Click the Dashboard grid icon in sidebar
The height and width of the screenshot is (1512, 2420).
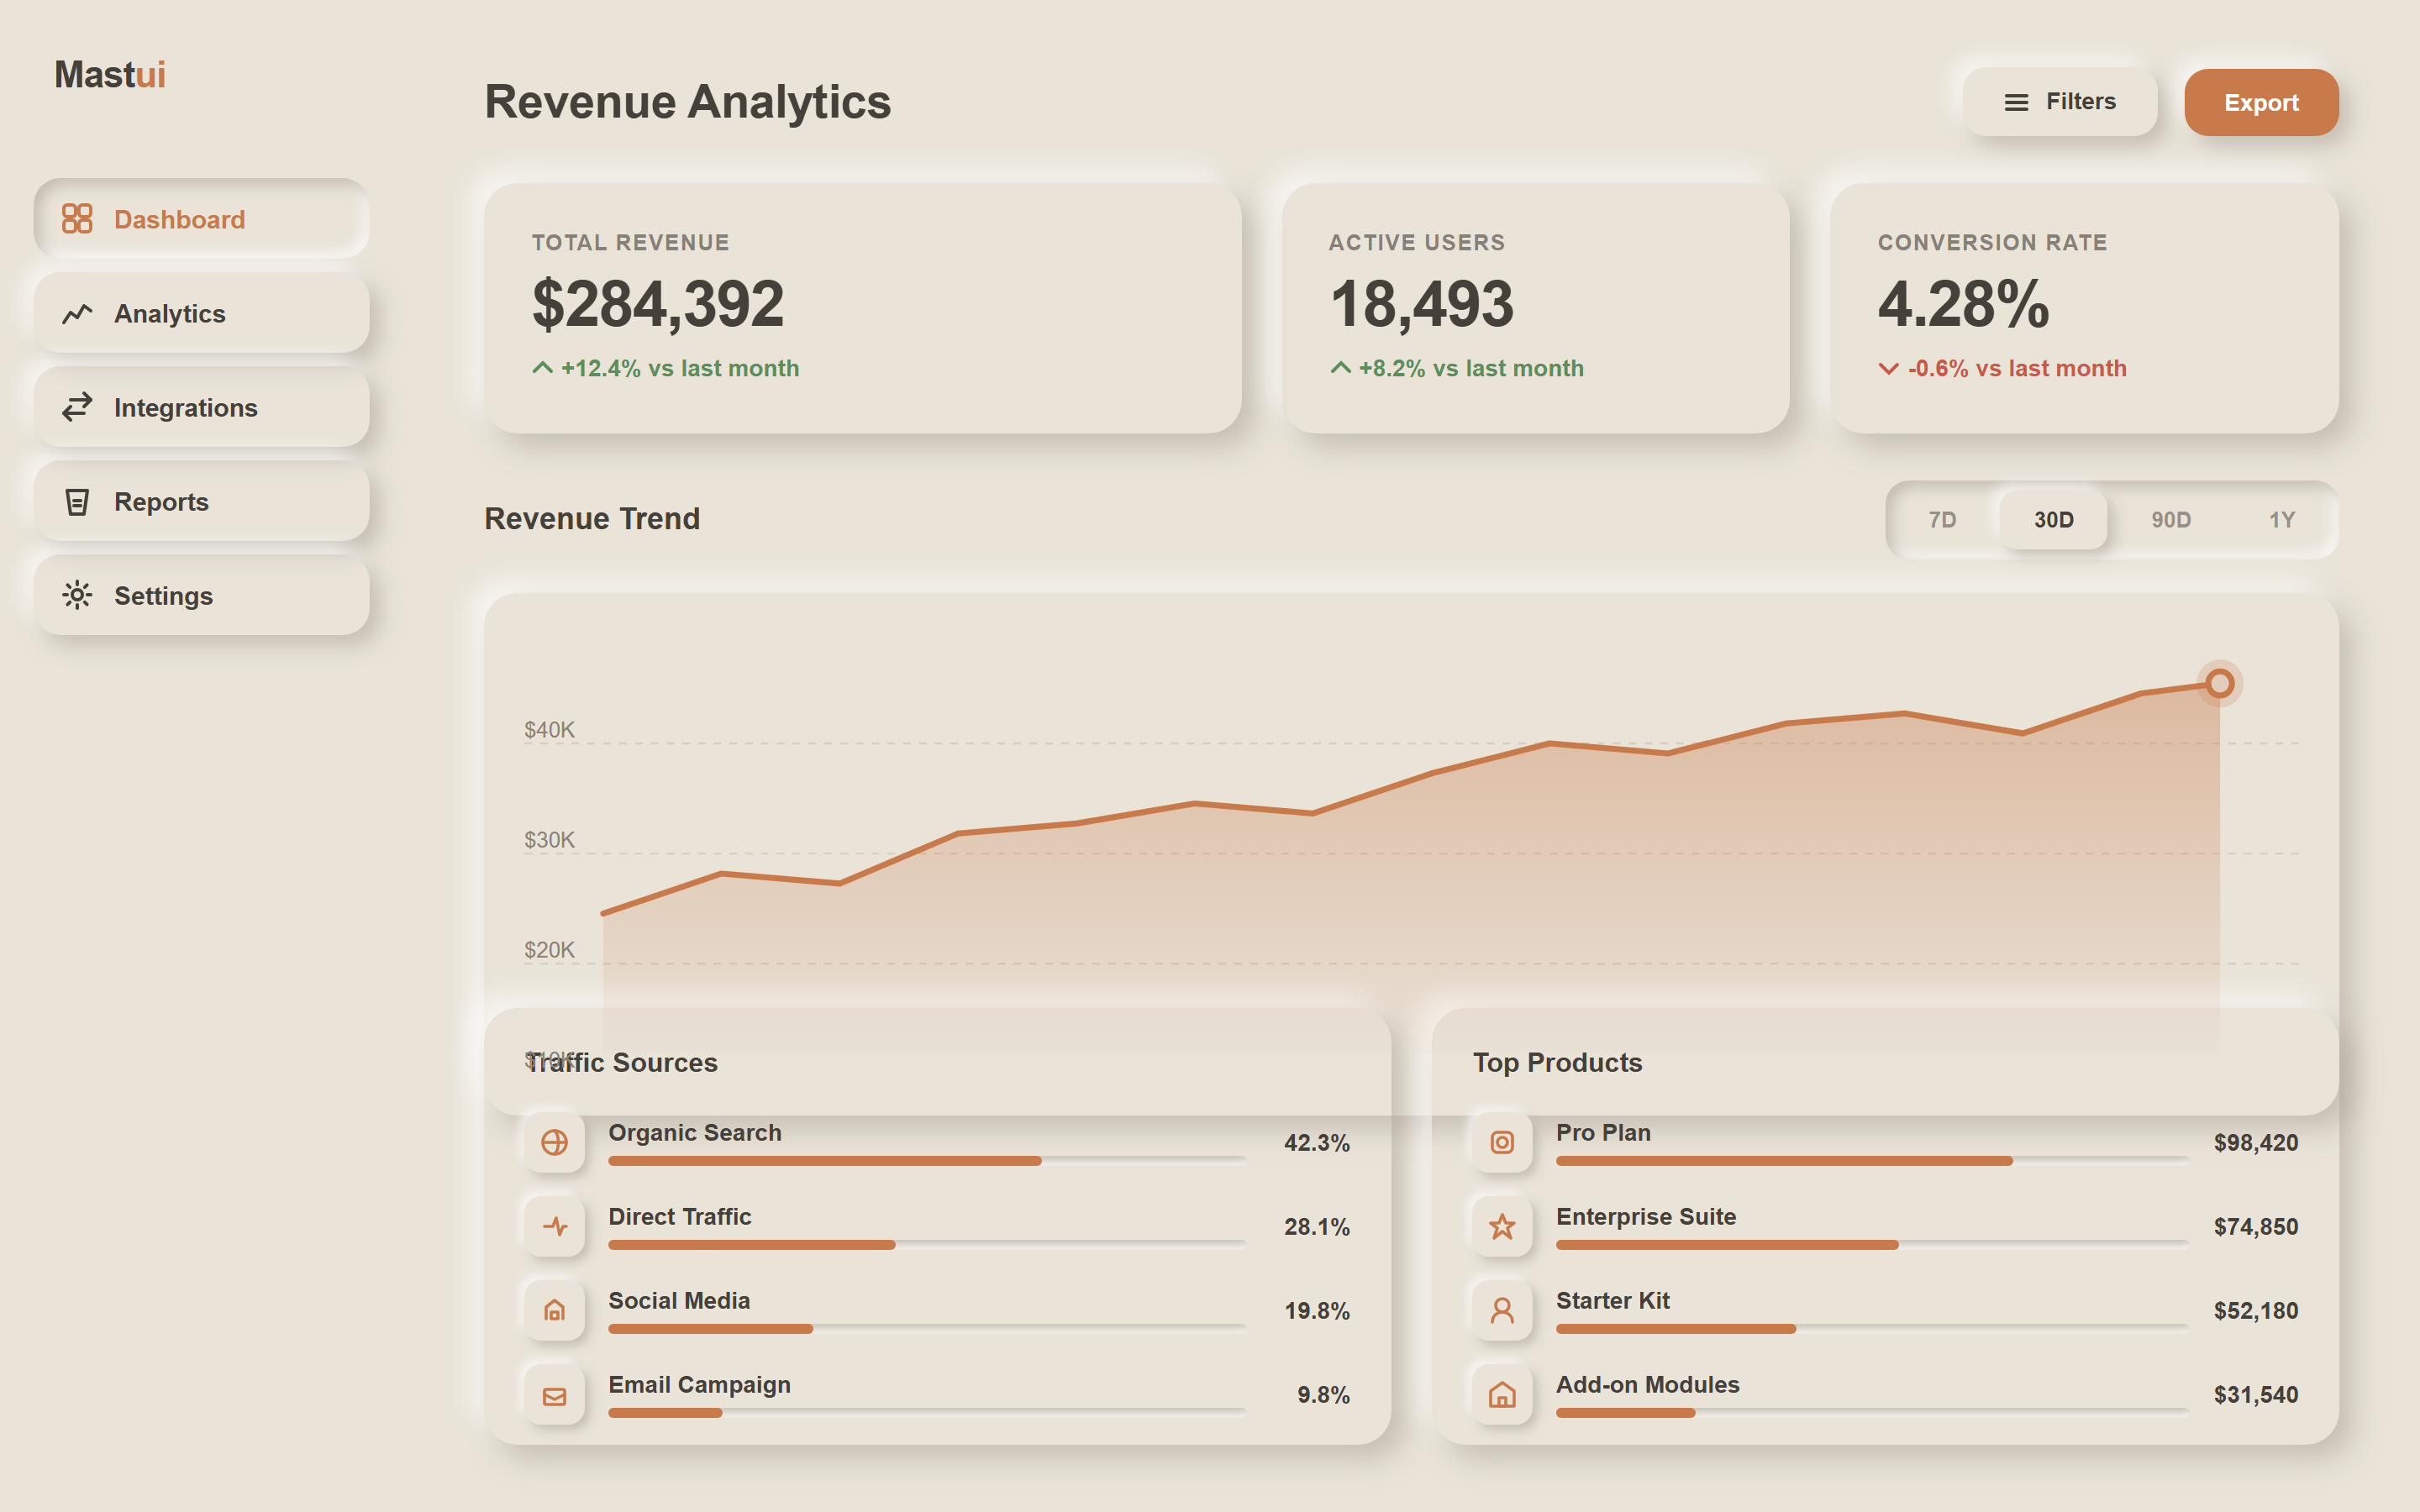coord(77,218)
